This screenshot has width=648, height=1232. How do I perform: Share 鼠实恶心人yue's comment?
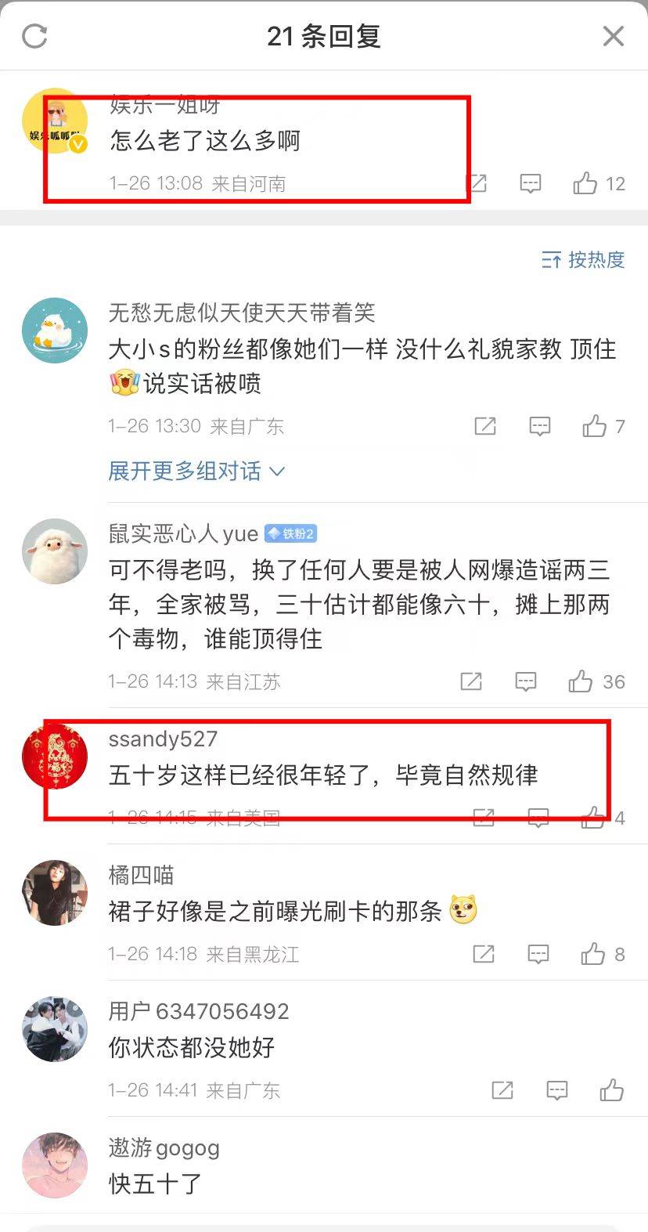pos(471,681)
